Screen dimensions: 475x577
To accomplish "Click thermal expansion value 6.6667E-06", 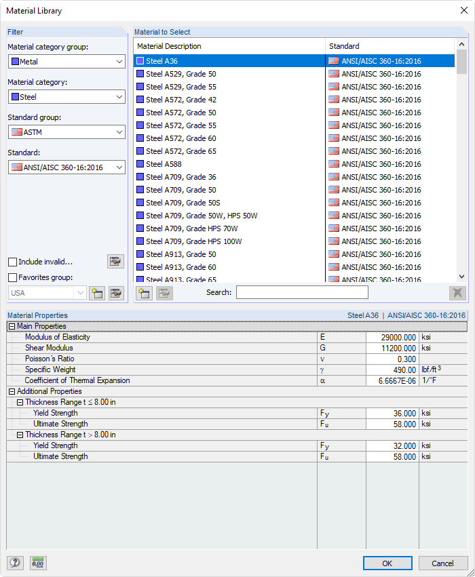I will click(x=392, y=381).
